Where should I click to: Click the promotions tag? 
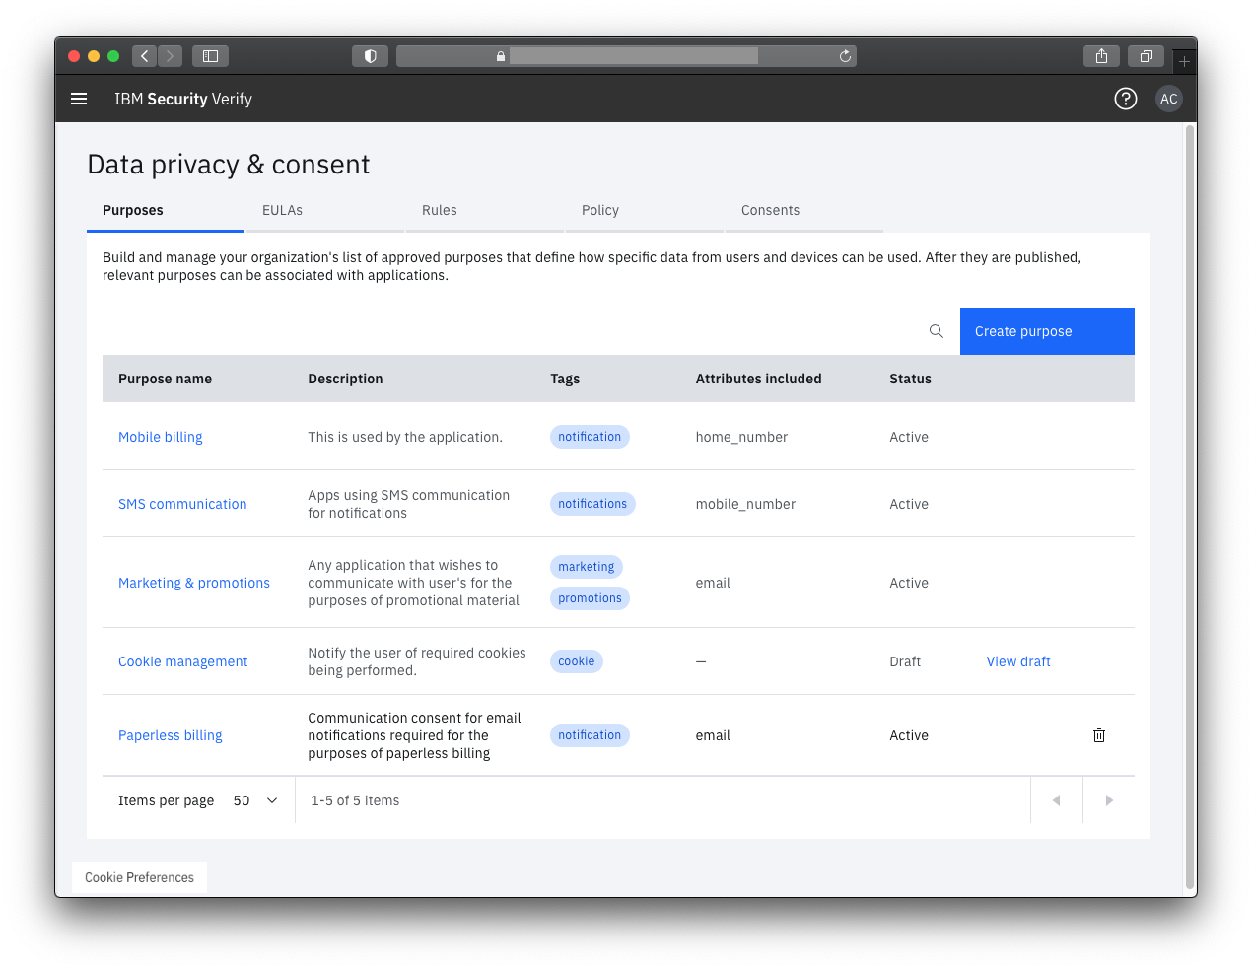pos(590,598)
